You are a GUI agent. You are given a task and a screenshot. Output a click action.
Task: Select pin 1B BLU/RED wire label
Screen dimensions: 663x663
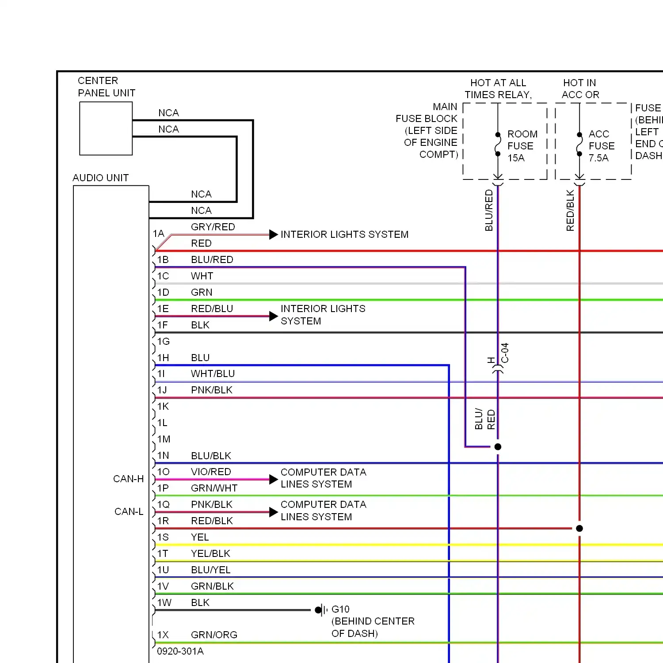click(212, 259)
